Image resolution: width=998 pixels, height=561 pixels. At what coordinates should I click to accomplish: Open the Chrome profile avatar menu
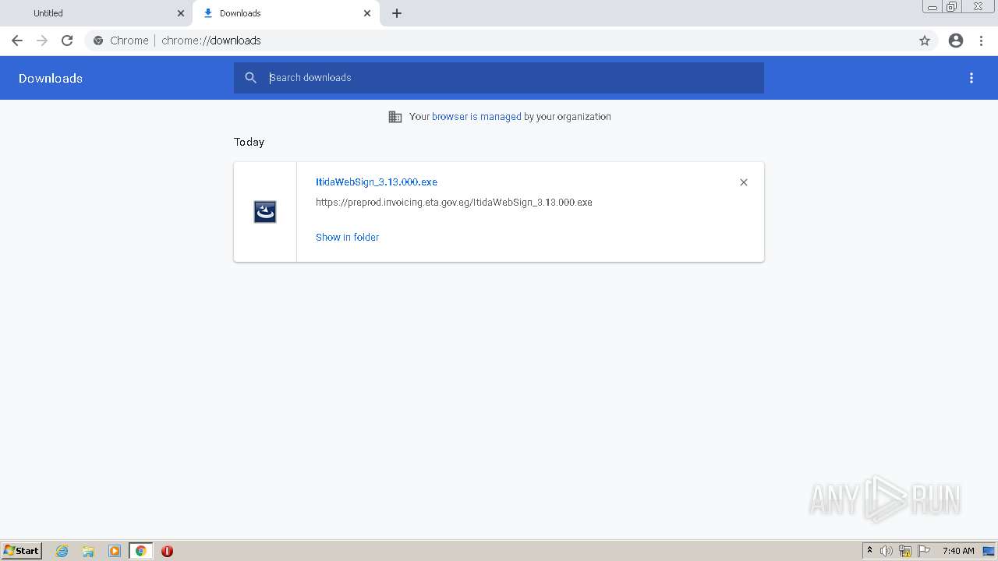pos(956,41)
